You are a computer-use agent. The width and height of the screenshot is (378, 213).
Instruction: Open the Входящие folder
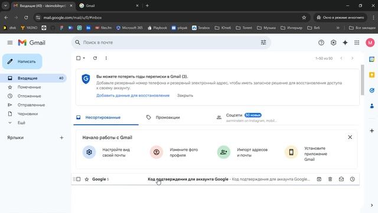[x=33, y=78]
